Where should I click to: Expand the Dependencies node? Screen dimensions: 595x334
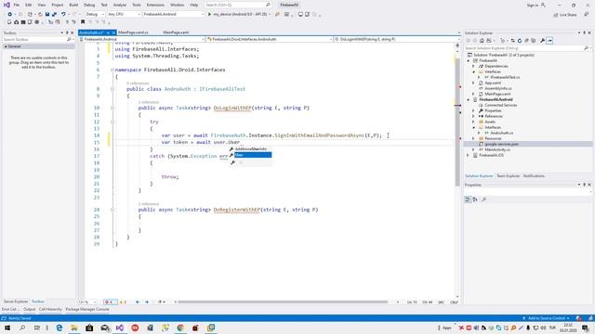coord(473,66)
